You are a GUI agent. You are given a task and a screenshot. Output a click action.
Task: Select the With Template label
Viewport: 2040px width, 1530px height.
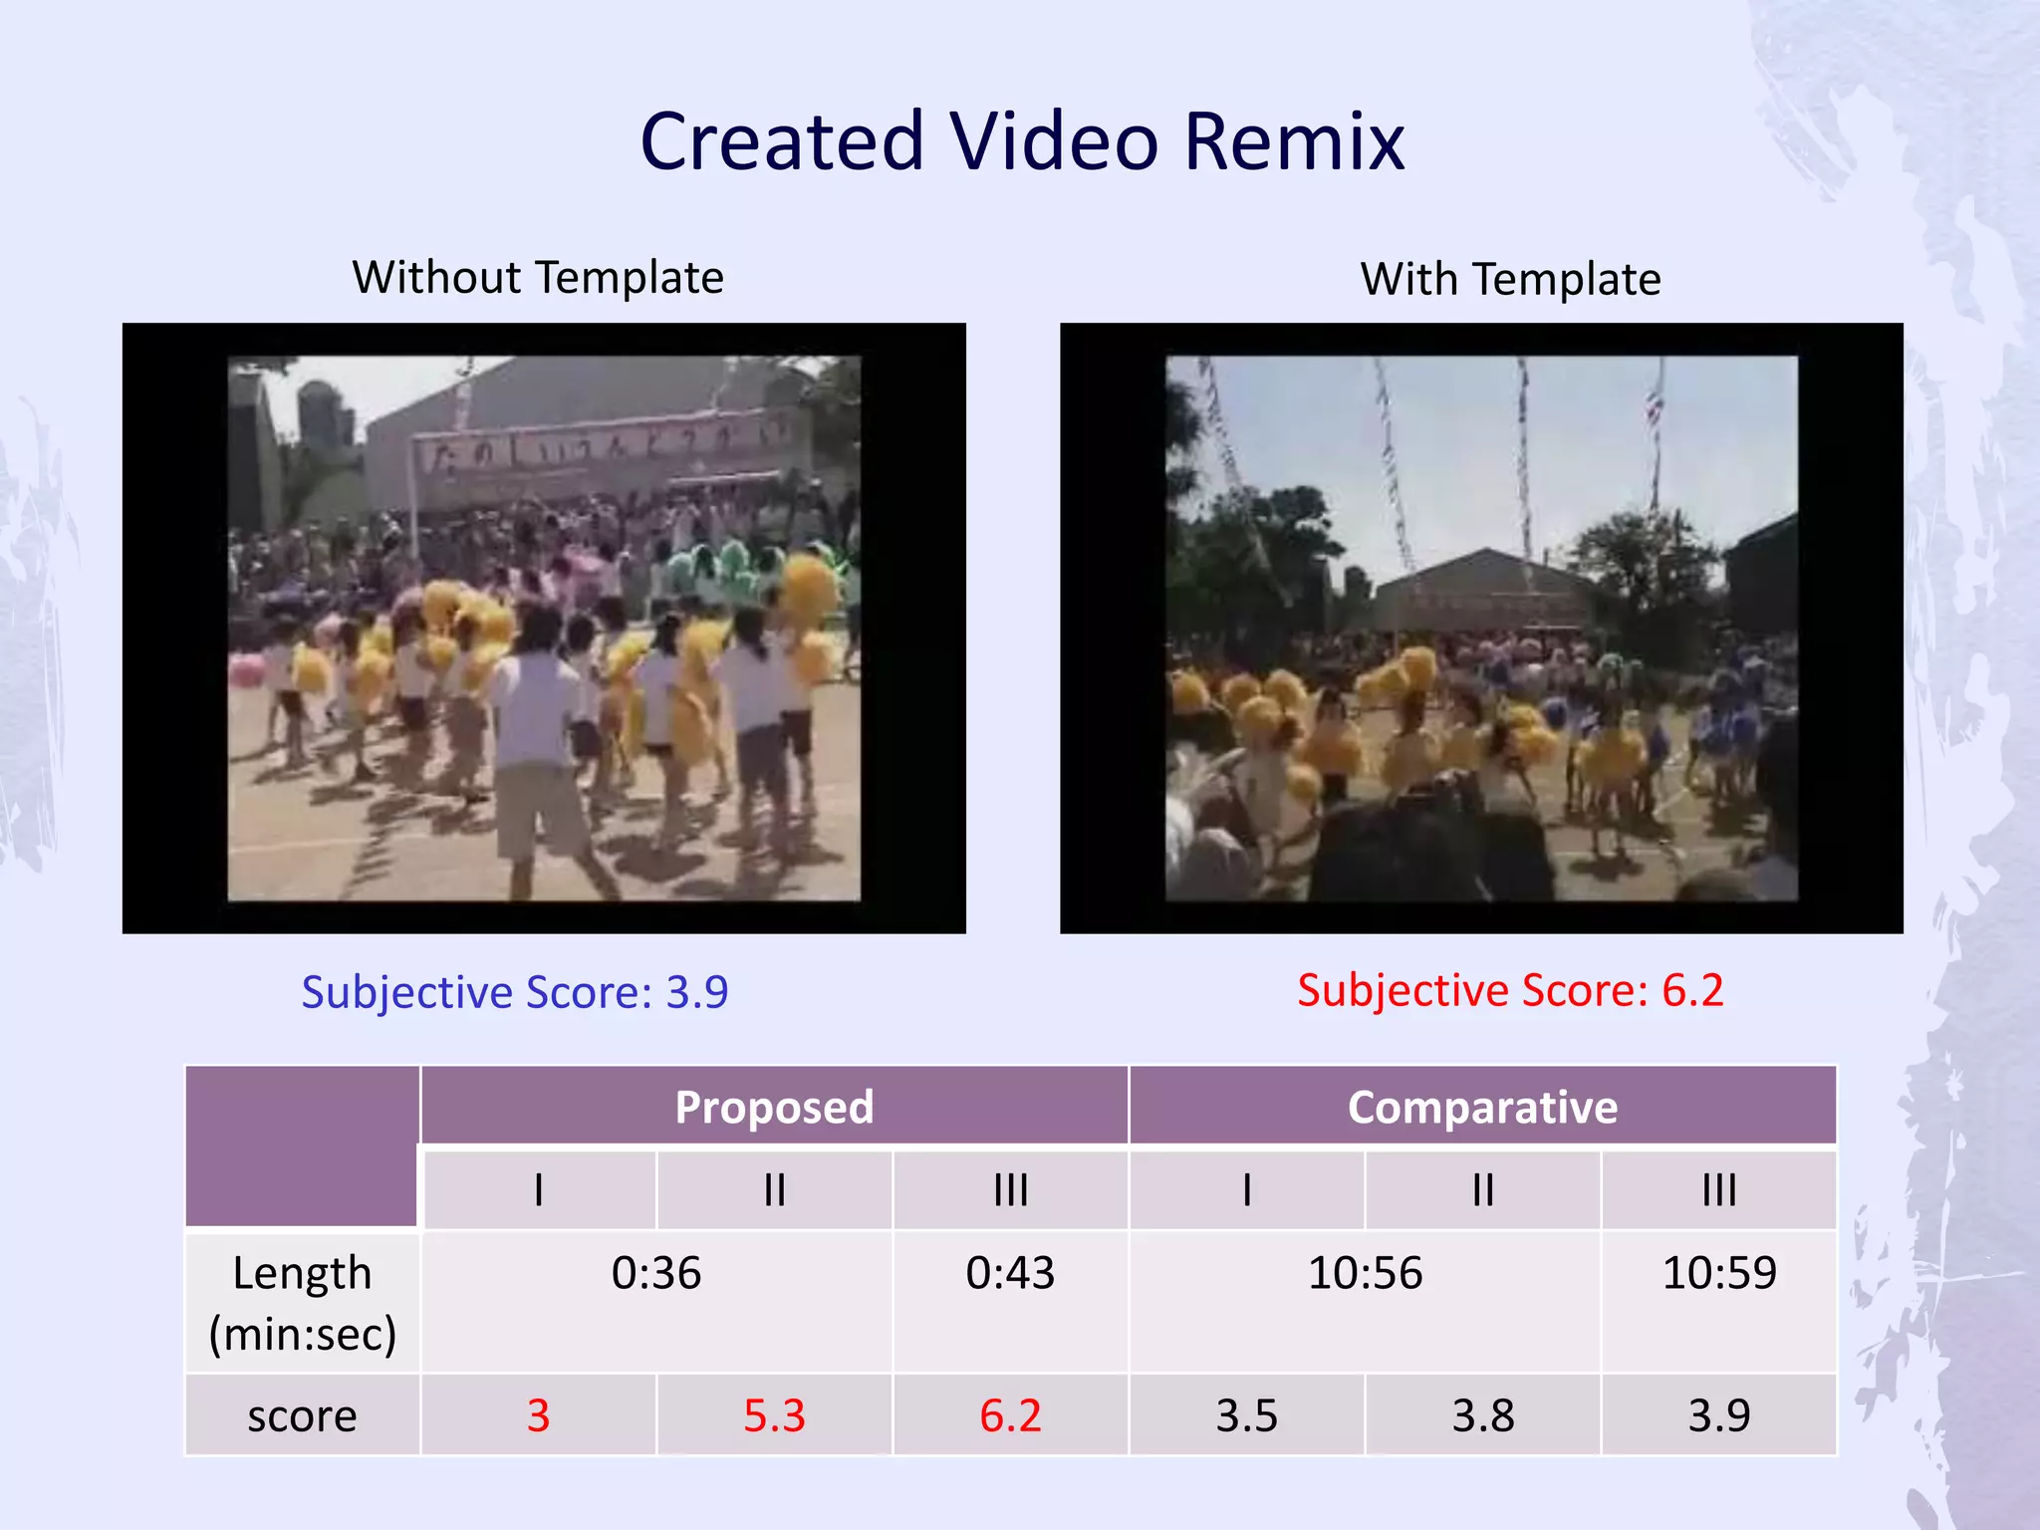(1510, 279)
